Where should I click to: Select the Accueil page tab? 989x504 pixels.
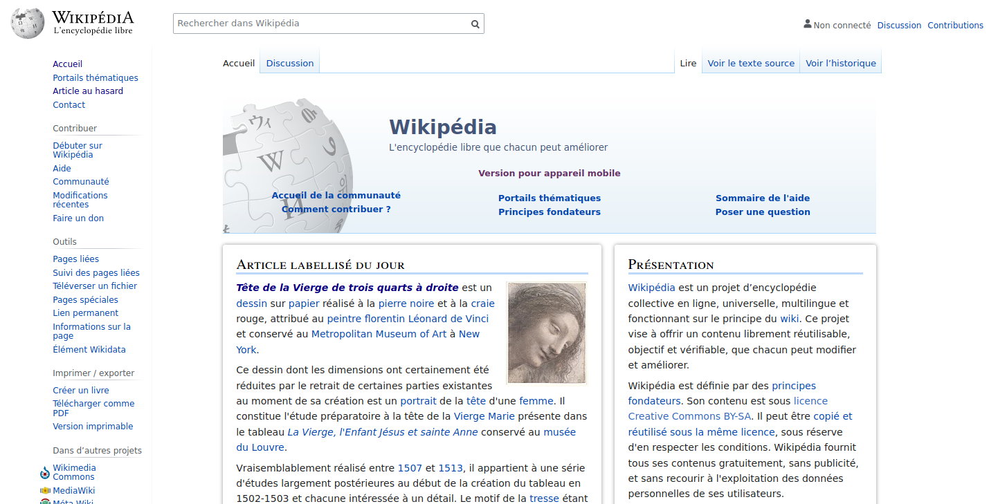[239, 63]
